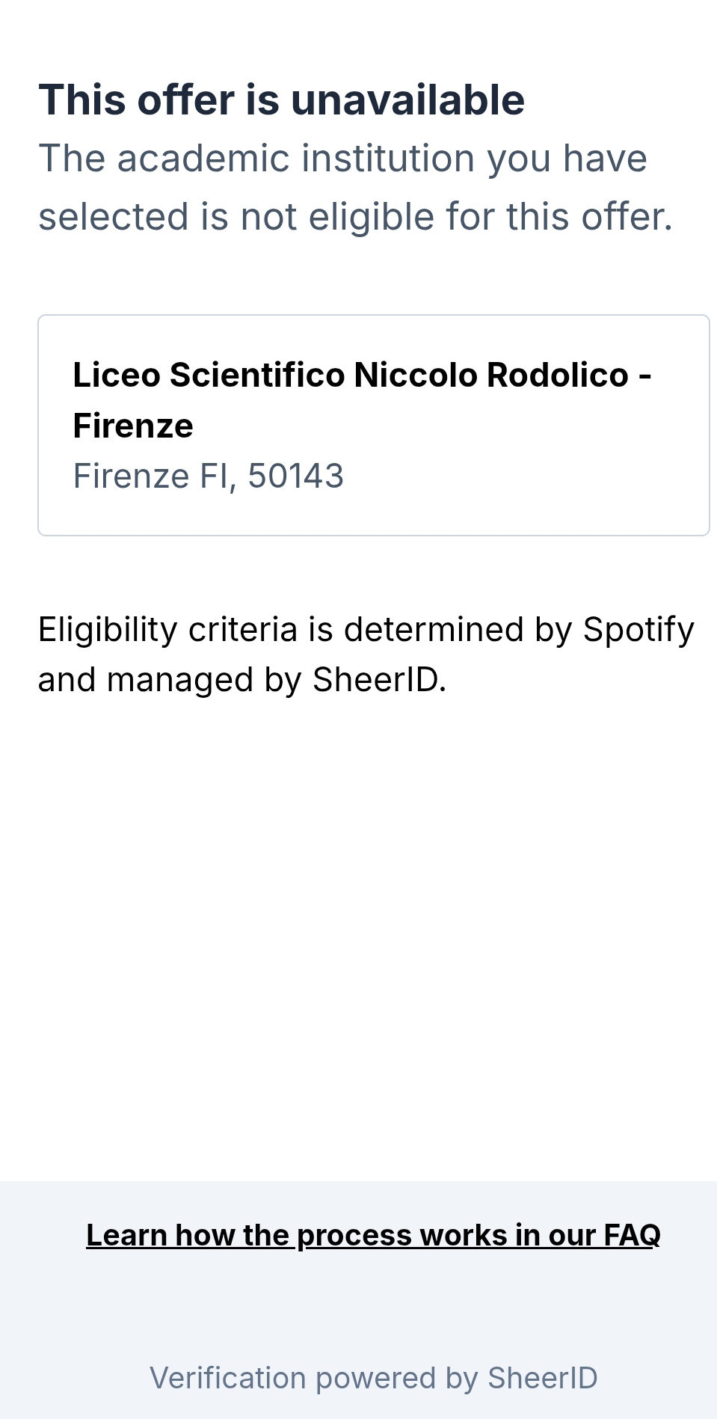The image size is (717, 1419).
Task: Click the word "unavailable" in the heading
Action: [x=407, y=100]
